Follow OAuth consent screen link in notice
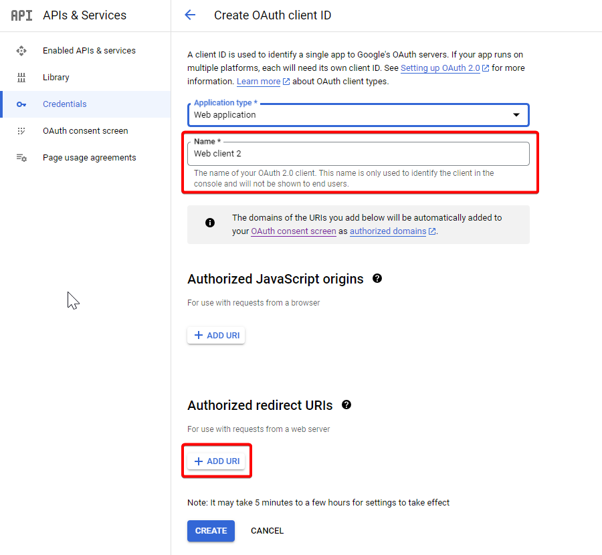The height and width of the screenshot is (555, 602). pyautogui.click(x=294, y=231)
